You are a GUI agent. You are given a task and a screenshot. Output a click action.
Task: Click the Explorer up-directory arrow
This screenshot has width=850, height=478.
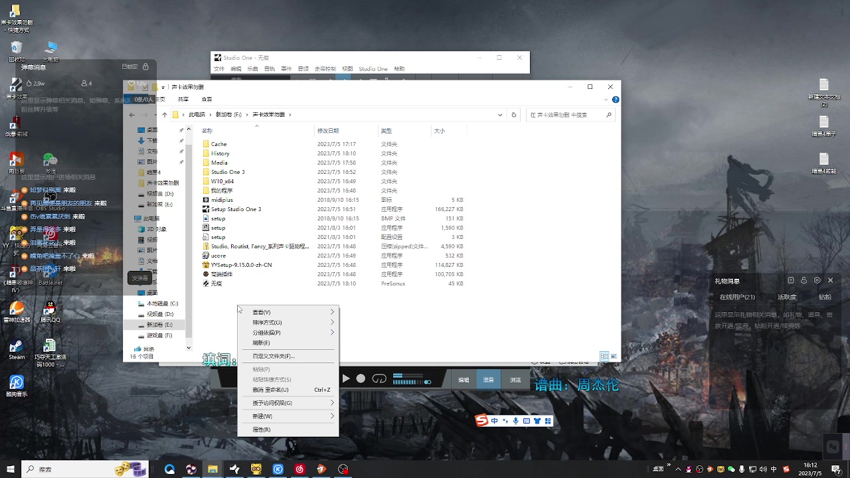coord(165,115)
